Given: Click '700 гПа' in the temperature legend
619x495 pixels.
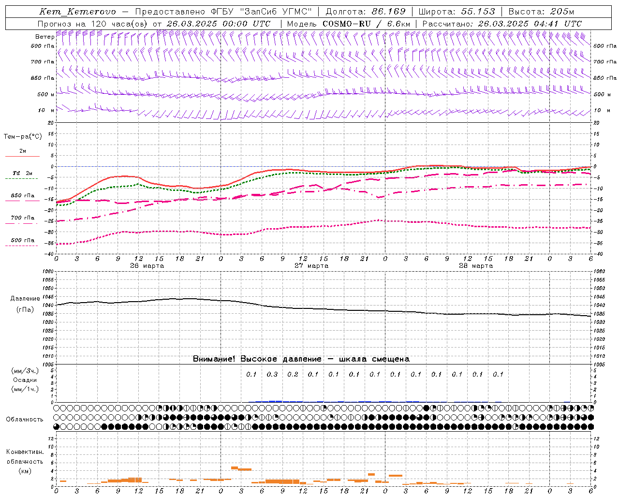Looking at the screenshot, I should pyautogui.click(x=23, y=218).
